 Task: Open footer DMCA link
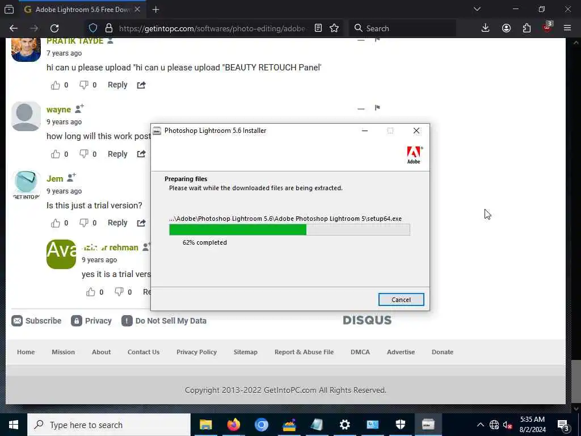pos(360,352)
